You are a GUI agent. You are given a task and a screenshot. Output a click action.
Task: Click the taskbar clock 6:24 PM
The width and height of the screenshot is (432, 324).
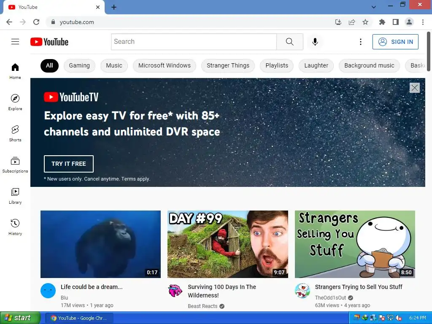coord(417,318)
